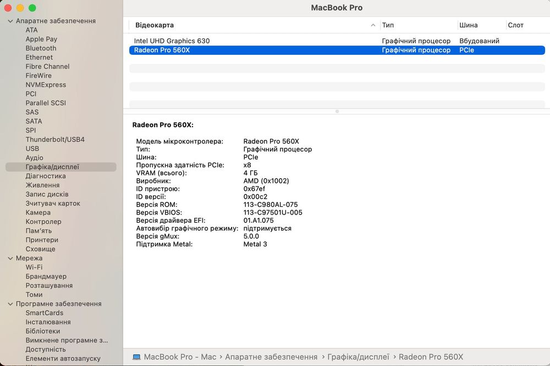Image resolution: width=550 pixels, height=366 pixels.
Task: Open Пам'ять in the sidebar
Action: click(x=38, y=230)
